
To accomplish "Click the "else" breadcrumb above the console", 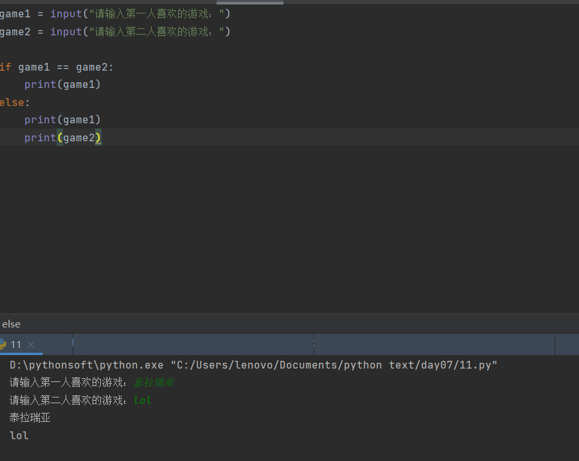I will tap(11, 324).
